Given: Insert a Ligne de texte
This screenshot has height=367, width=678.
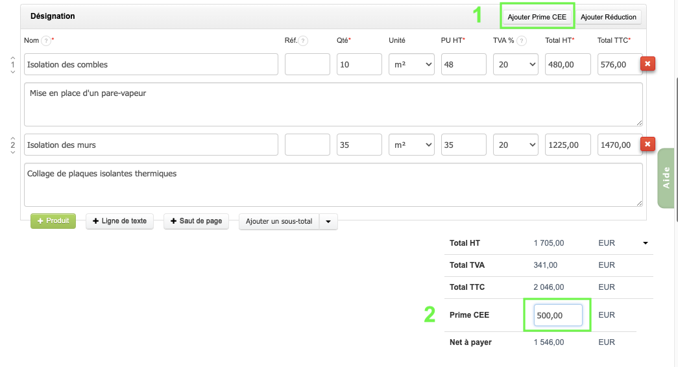Looking at the screenshot, I should click(x=119, y=221).
